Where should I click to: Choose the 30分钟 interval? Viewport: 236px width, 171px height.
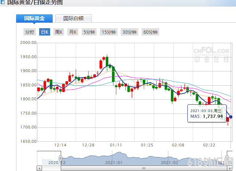[130, 32]
